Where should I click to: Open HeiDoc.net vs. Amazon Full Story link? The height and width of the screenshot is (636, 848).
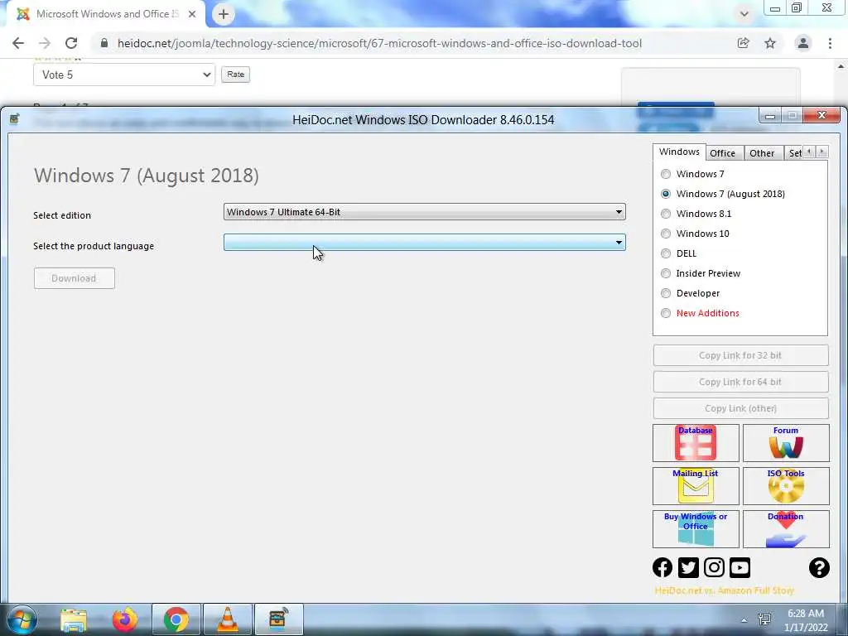(x=724, y=590)
